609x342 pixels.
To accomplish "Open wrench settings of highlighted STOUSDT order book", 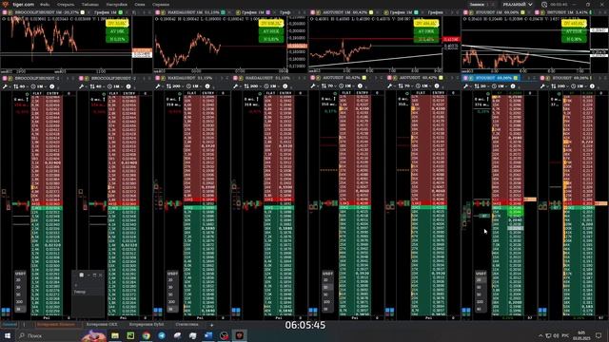I will 466,86.
